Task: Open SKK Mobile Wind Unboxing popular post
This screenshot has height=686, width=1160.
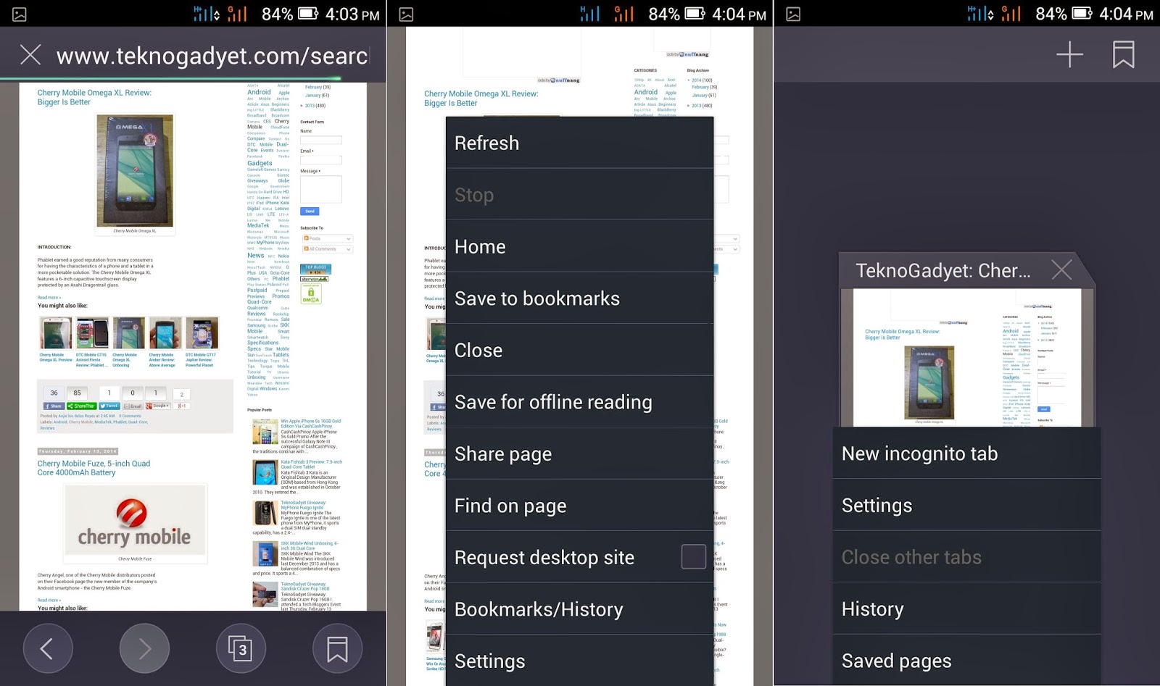Action: (310, 545)
